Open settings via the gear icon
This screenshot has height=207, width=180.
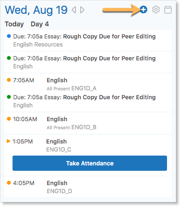[x=156, y=10]
